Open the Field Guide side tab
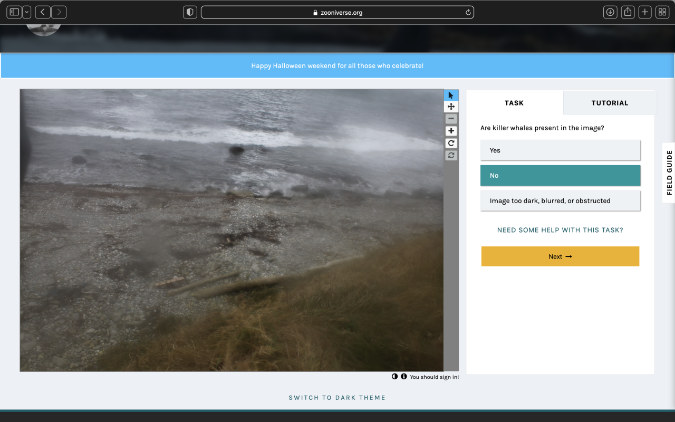Screen dimensions: 675x422 pos(669,173)
